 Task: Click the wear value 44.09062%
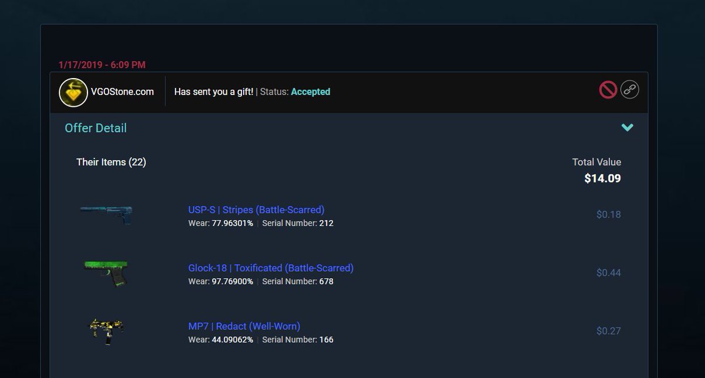233,339
